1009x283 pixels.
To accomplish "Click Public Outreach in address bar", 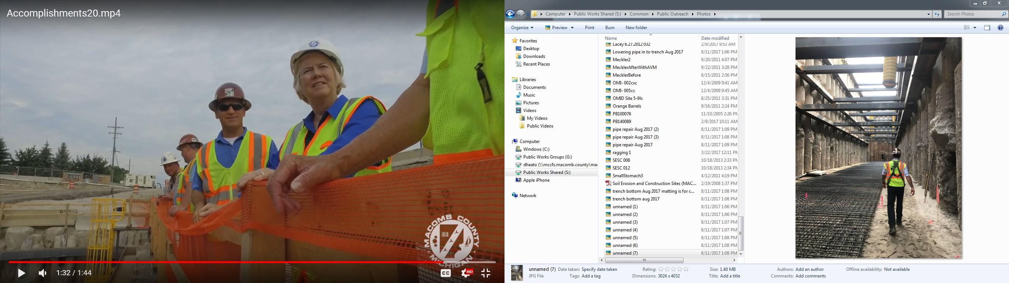I will [673, 14].
